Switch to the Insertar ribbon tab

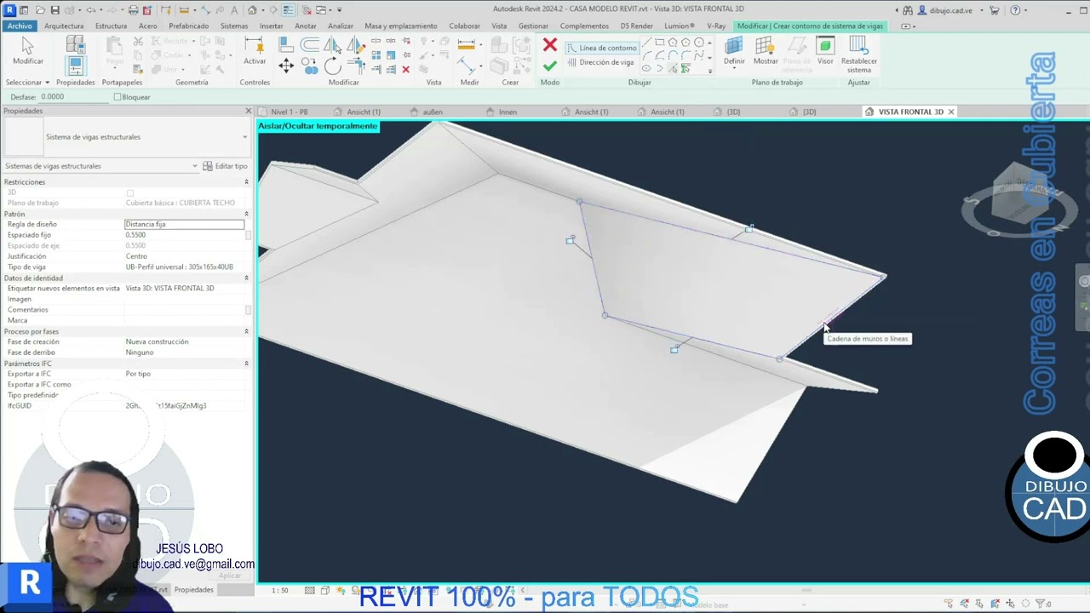point(271,26)
